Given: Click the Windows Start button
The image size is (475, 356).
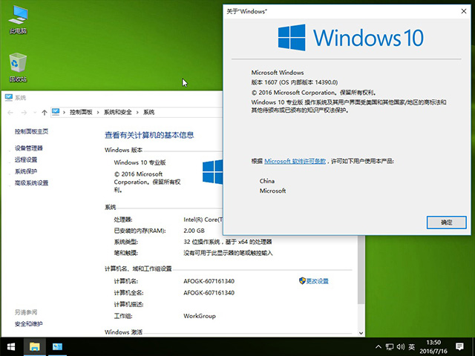Looking at the screenshot, I should point(11,346).
